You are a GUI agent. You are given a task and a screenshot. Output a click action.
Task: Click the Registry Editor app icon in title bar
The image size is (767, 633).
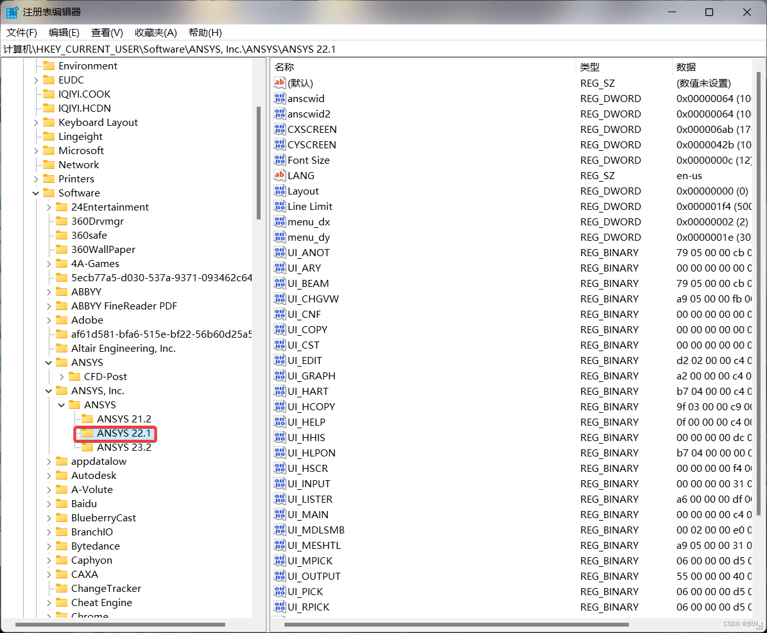tap(12, 12)
